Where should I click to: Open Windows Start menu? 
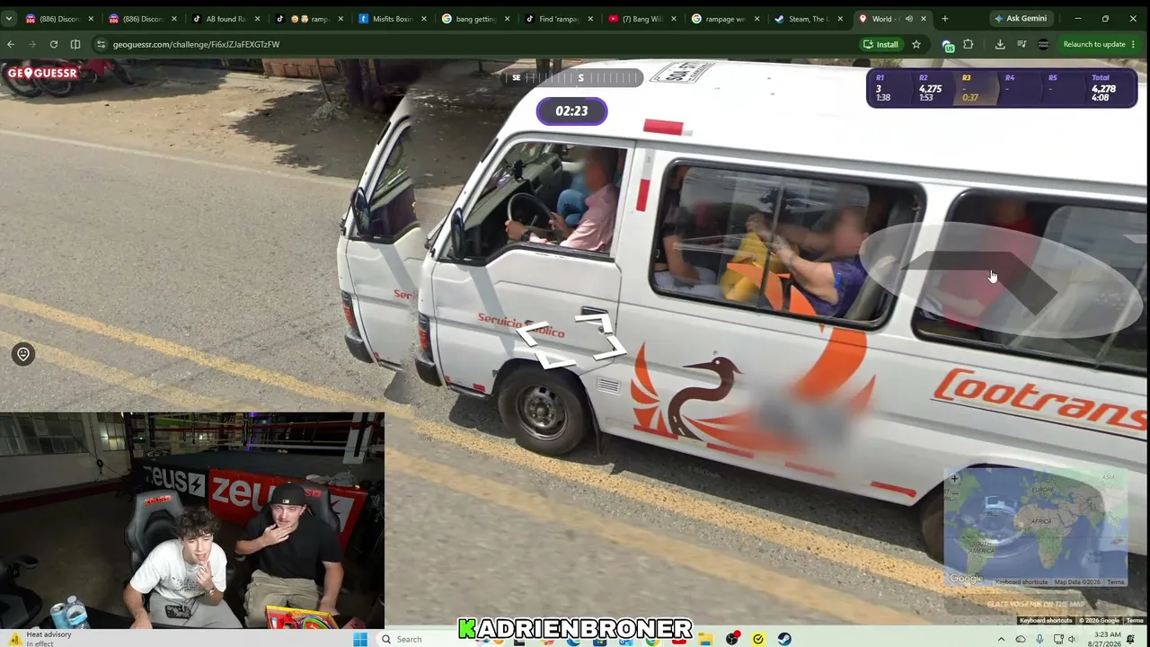[x=360, y=639]
